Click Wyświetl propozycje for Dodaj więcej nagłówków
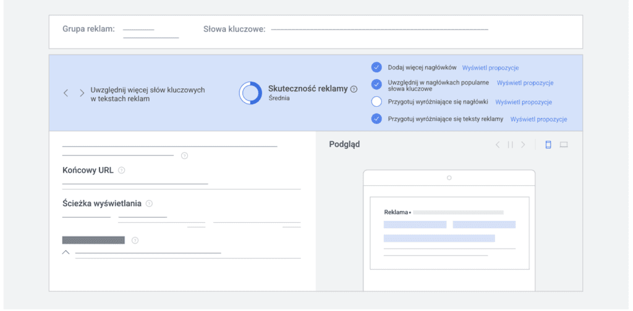633x311 pixels. 490,68
